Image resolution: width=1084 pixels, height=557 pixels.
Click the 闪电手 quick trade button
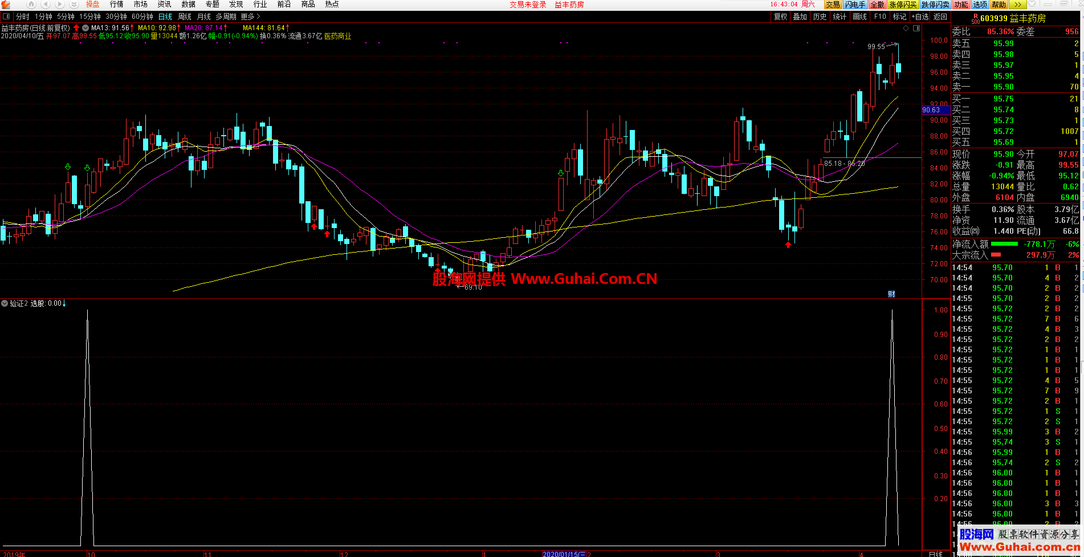(x=855, y=5)
